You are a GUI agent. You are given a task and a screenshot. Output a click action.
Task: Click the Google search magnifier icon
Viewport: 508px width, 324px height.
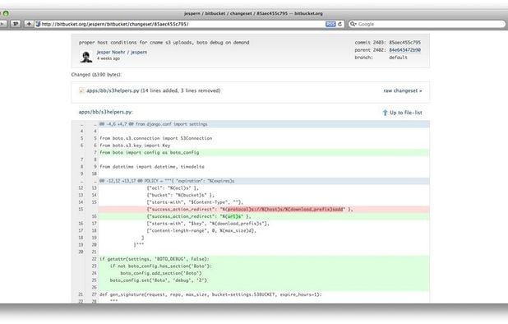pyautogui.click(x=353, y=24)
